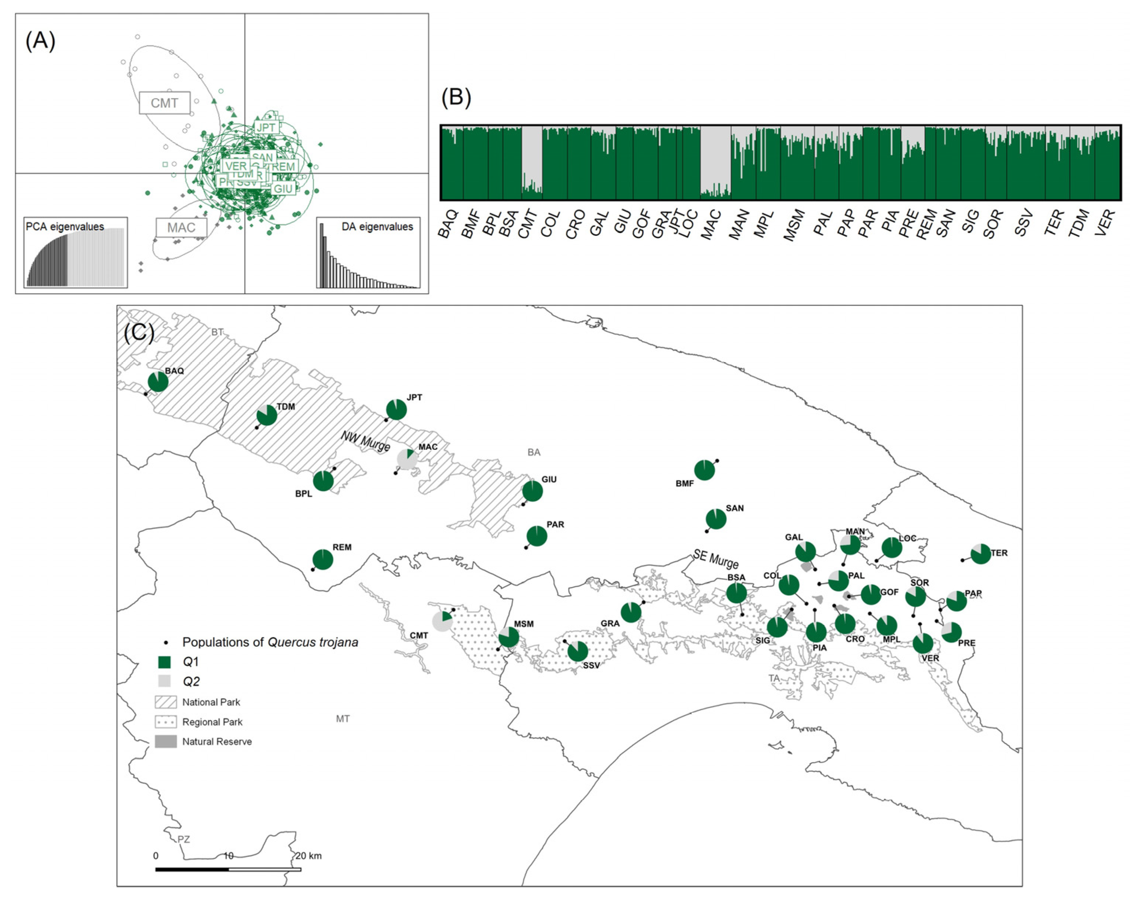Click the BMF pie chart marker
1134x902 pixels.
point(704,470)
